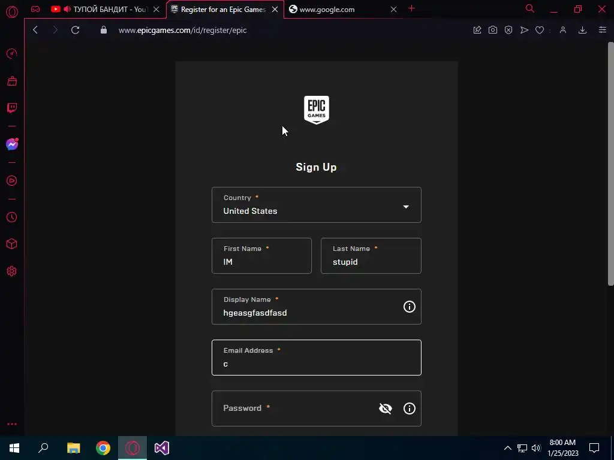Open network status icon in system tray
Screen dimensions: 614x460
click(x=522, y=448)
